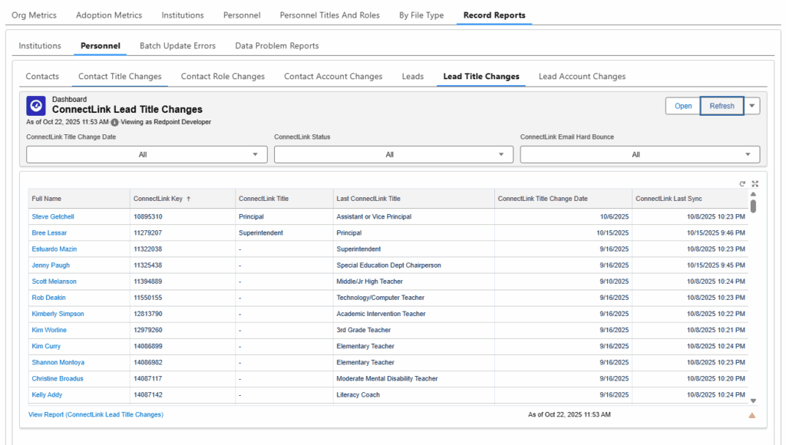The width and height of the screenshot is (786, 445).
Task: Switch to the Contacts tab
Action: click(x=42, y=76)
